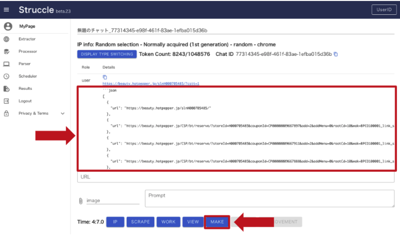Click the image file input field
This screenshot has width=400, height=244.
pyautogui.click(x=113, y=201)
